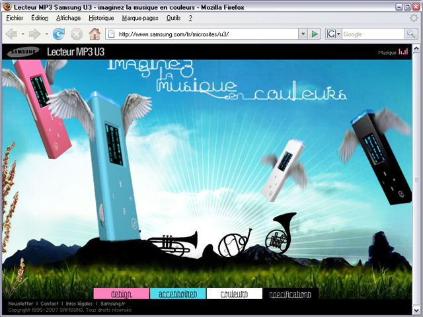
Task: Open the ? help menu
Action: click(x=190, y=18)
